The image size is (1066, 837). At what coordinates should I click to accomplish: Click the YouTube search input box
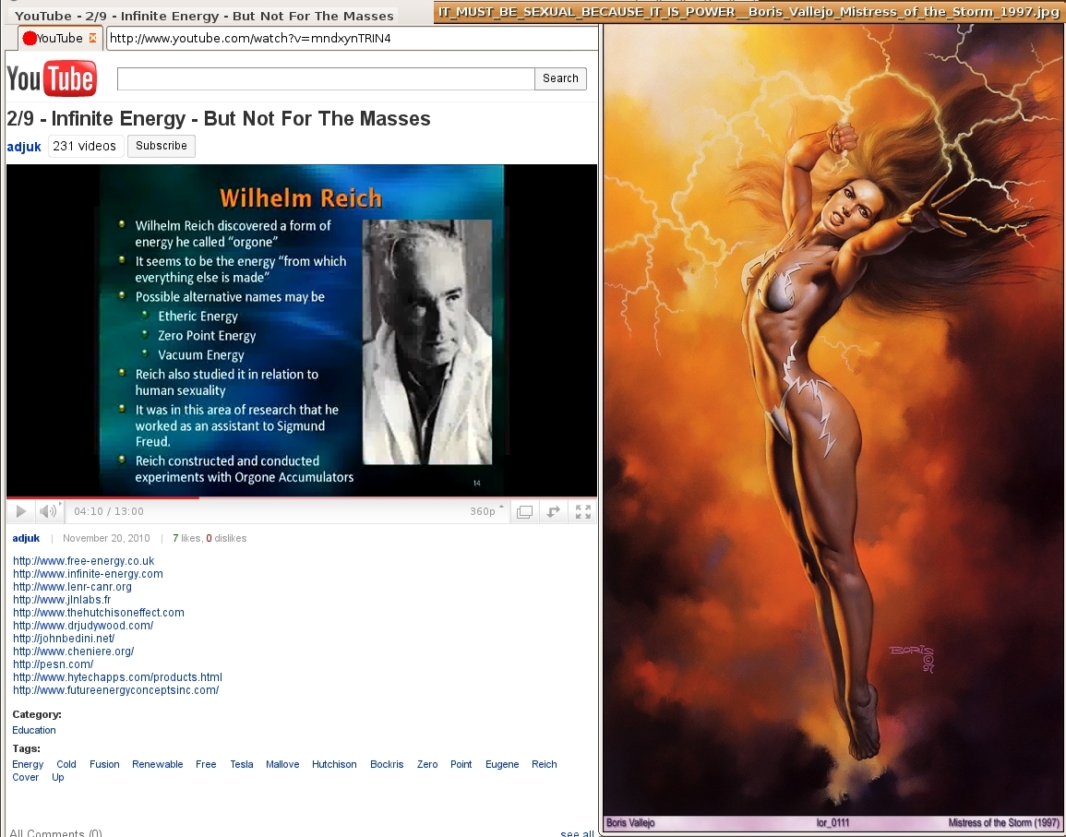326,78
